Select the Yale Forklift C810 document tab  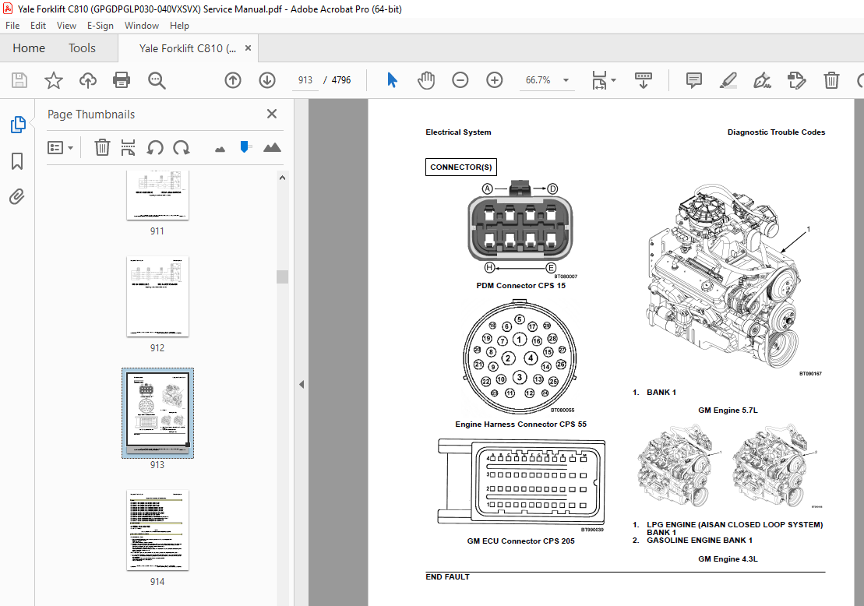(x=187, y=48)
